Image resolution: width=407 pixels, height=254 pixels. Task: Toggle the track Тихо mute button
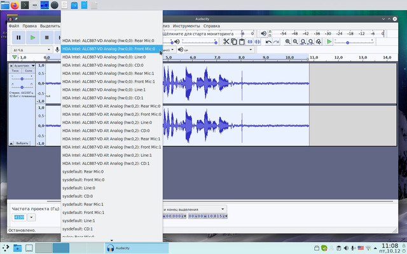click(15, 70)
